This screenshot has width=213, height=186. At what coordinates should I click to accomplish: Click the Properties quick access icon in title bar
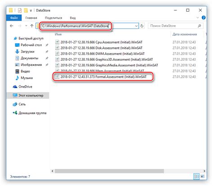pyautogui.click(x=20, y=10)
